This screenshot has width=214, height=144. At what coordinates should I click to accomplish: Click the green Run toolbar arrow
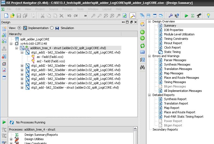pyautogui.click(x=186, y=16)
